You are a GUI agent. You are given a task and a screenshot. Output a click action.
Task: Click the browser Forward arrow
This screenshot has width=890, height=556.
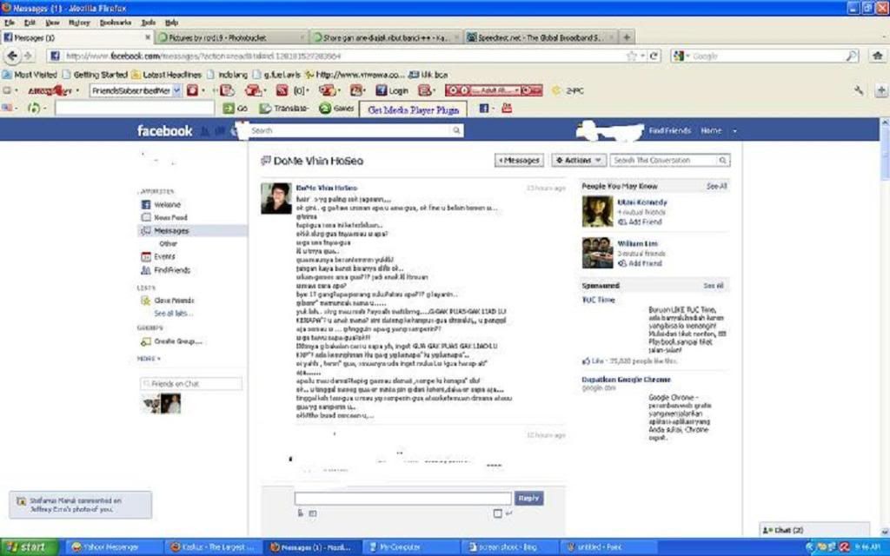(x=28, y=56)
